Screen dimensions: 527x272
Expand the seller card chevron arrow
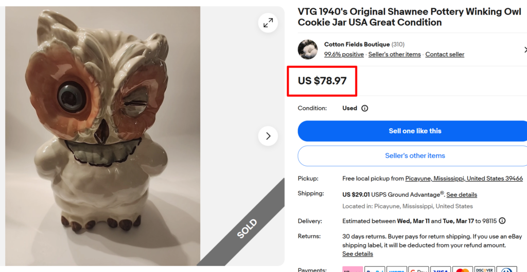click(524, 50)
